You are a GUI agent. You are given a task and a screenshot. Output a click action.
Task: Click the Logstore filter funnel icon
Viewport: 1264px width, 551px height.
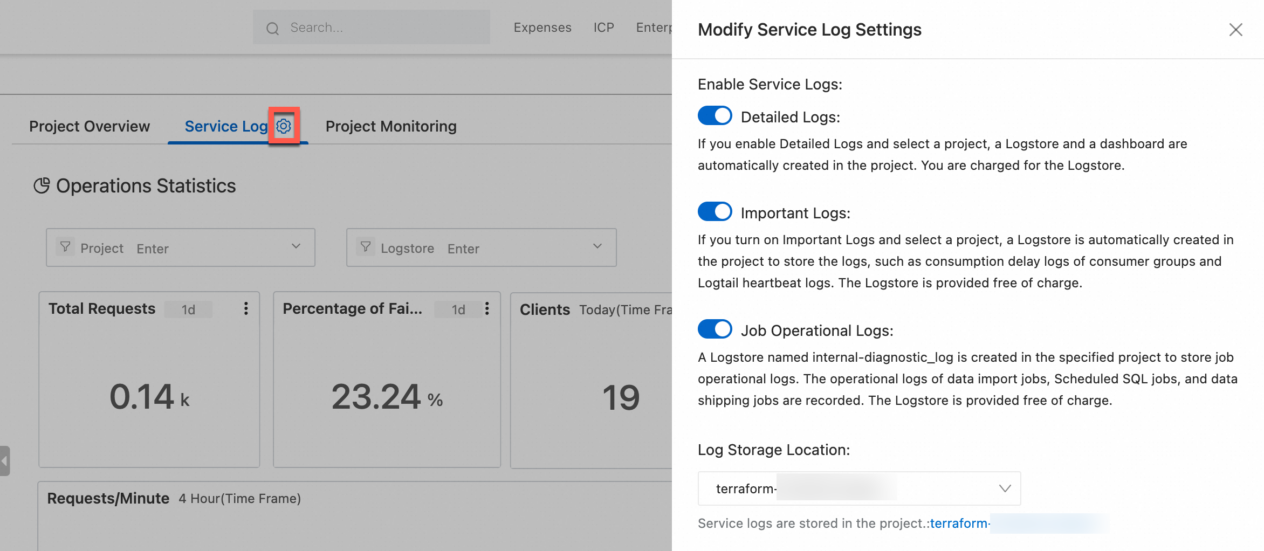(366, 247)
